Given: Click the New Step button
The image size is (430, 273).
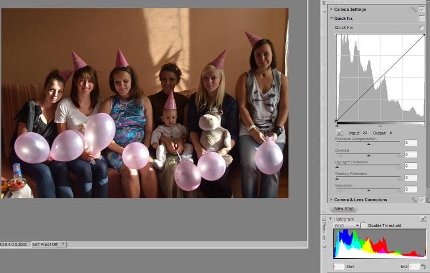Looking at the screenshot, I should [x=344, y=209].
